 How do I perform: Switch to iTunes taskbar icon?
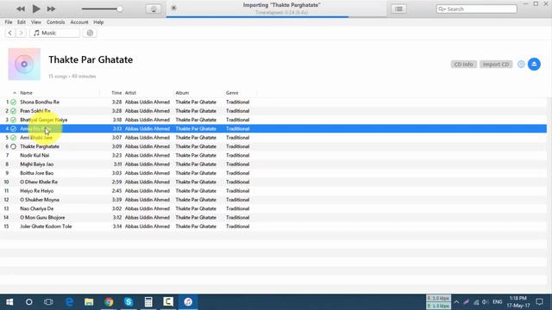(188, 302)
